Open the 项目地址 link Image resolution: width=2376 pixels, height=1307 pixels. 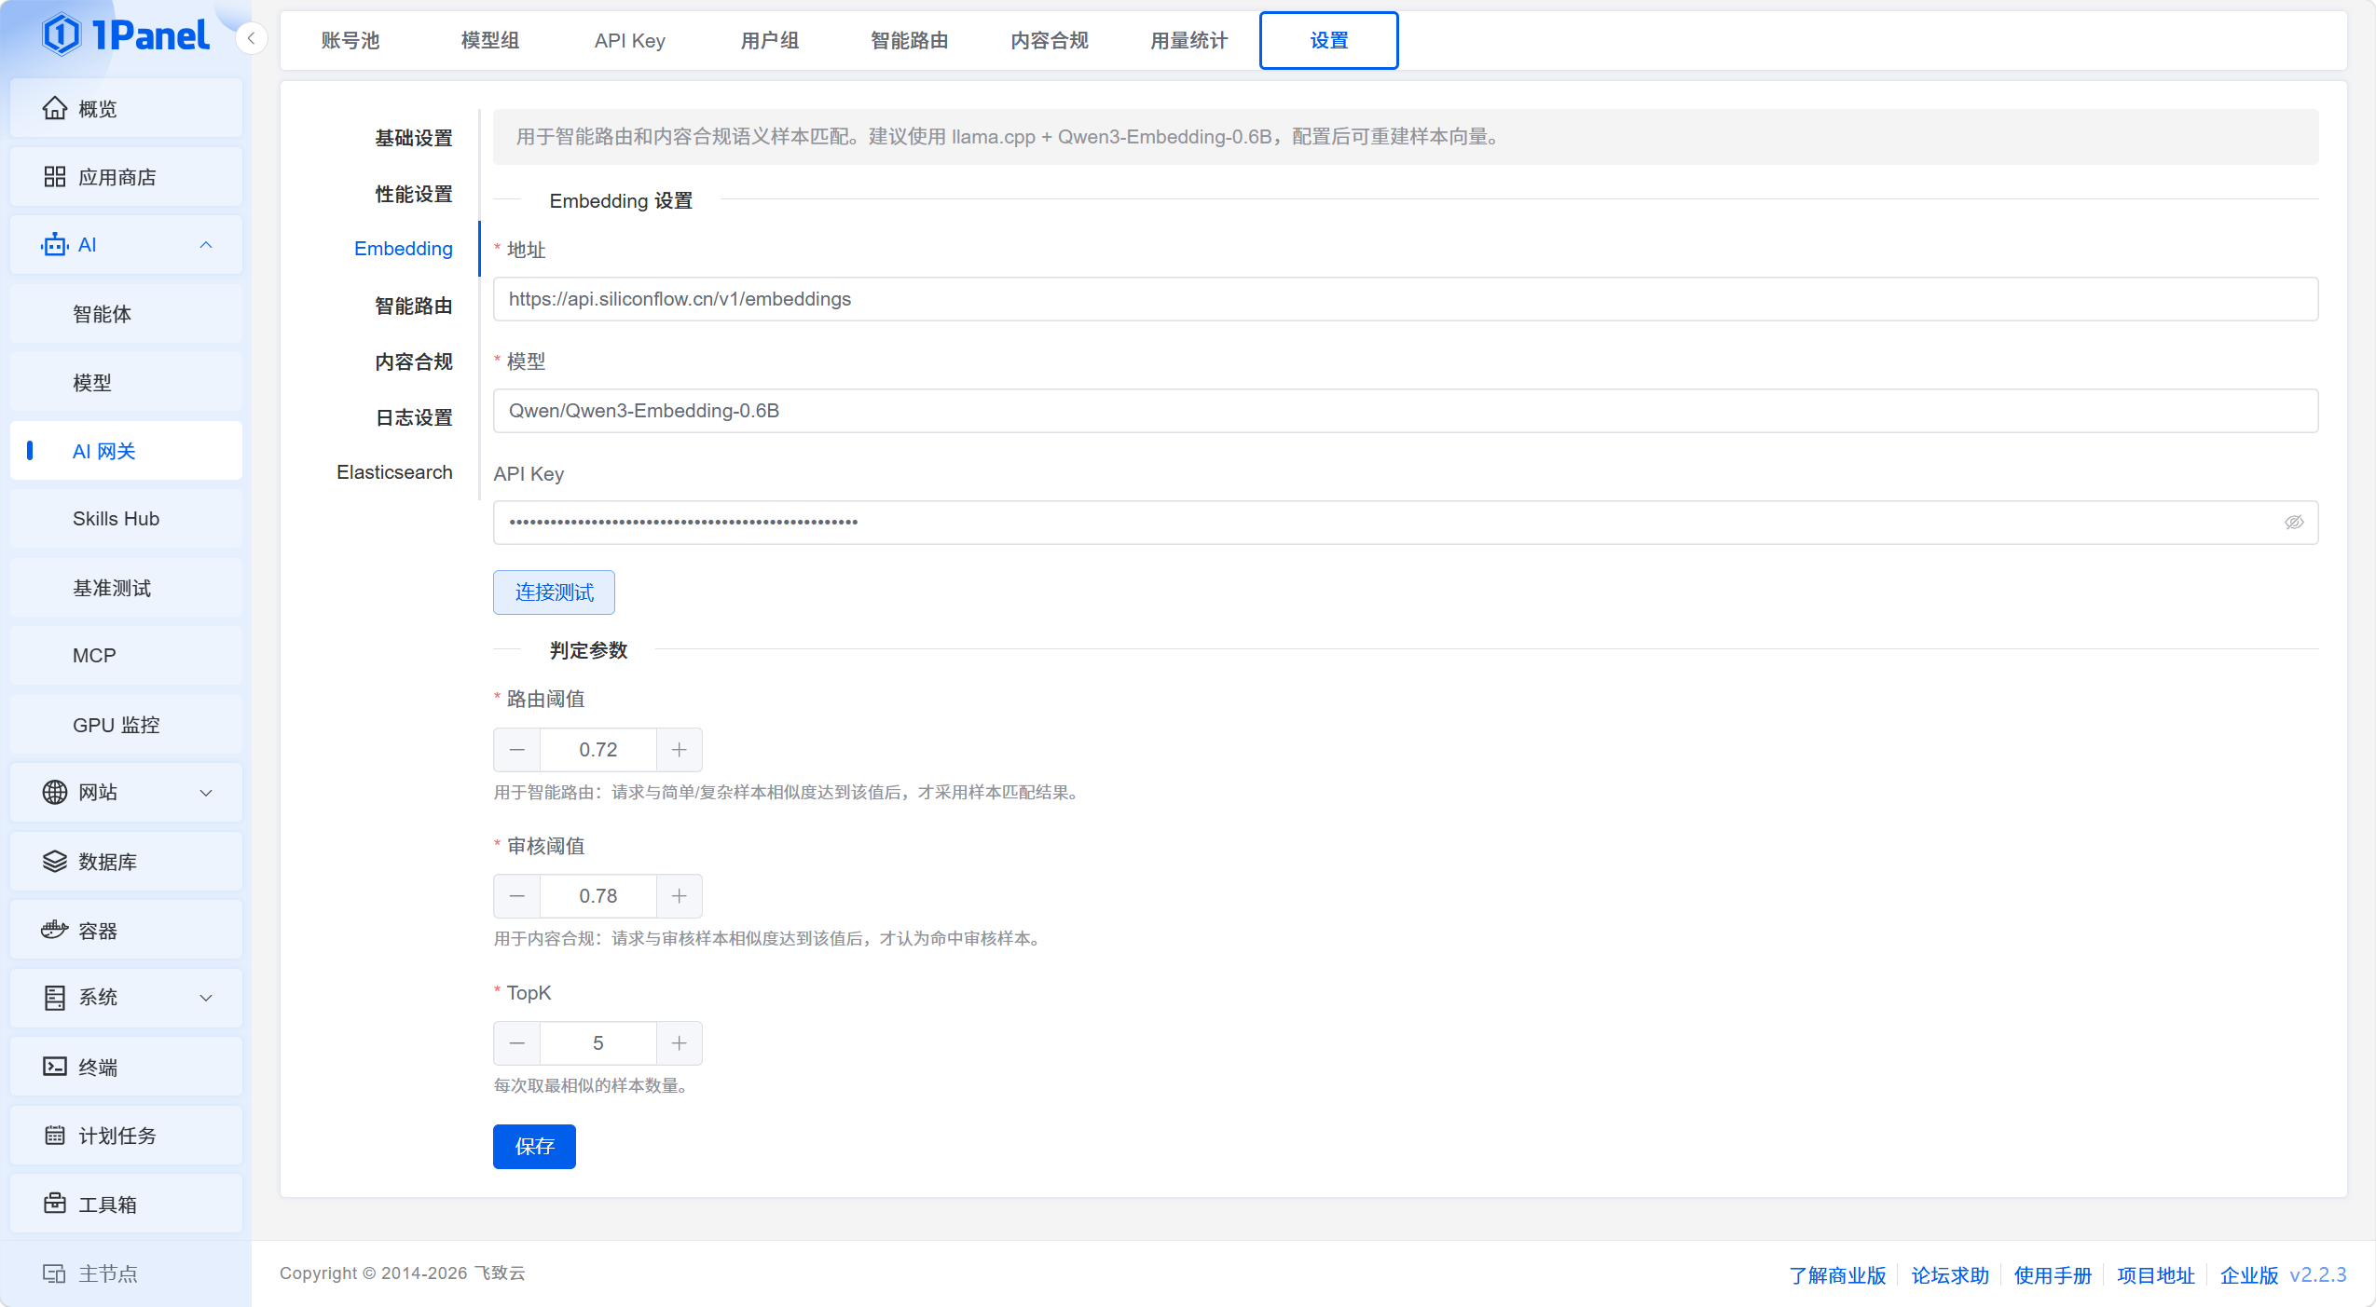click(2156, 1275)
